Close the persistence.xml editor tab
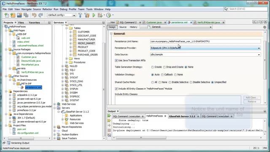 point(191,22)
